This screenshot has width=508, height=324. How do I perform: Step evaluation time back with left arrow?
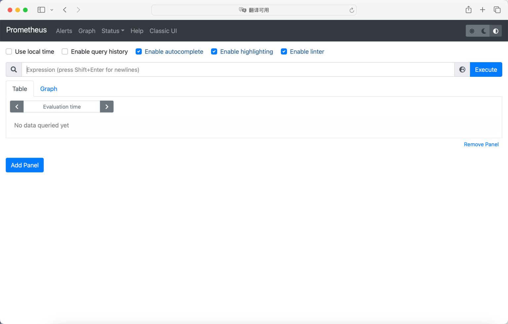coord(17,107)
